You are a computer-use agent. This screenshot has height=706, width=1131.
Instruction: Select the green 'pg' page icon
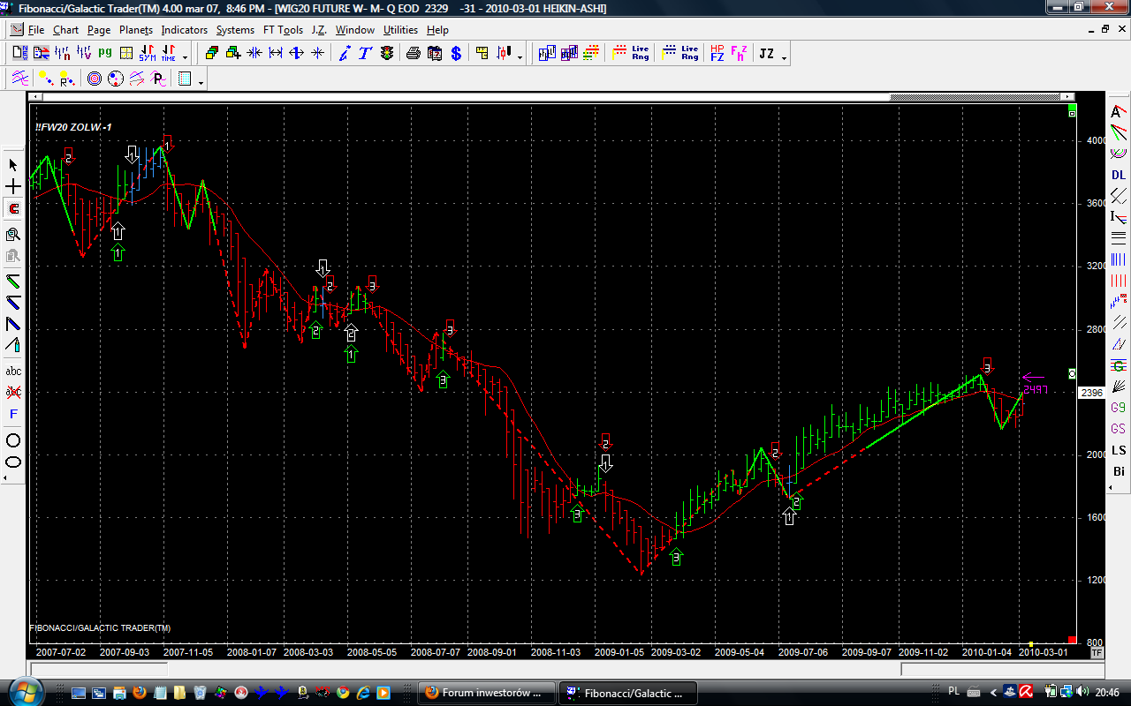point(105,53)
